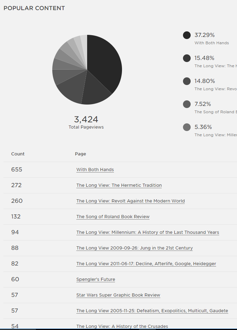The width and height of the screenshot is (237, 330).
Task: Click the 15.48% legend dot
Action: click(187, 58)
